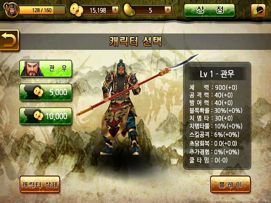Click the 관우 3D character model
Screen dimensions: 271x203
121,107
